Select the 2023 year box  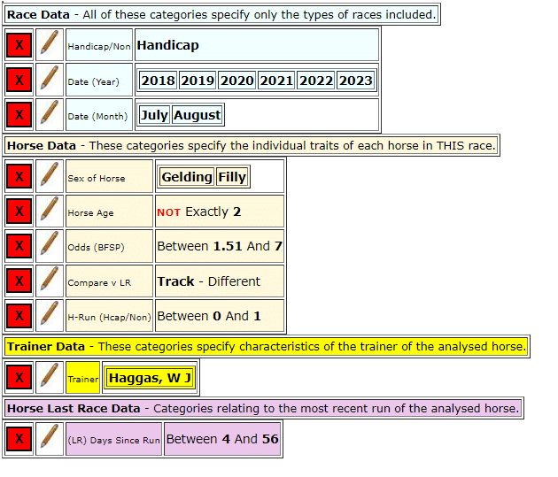point(355,81)
